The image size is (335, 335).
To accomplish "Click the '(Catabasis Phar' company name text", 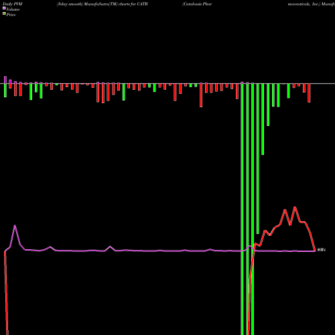I will click(197, 4).
